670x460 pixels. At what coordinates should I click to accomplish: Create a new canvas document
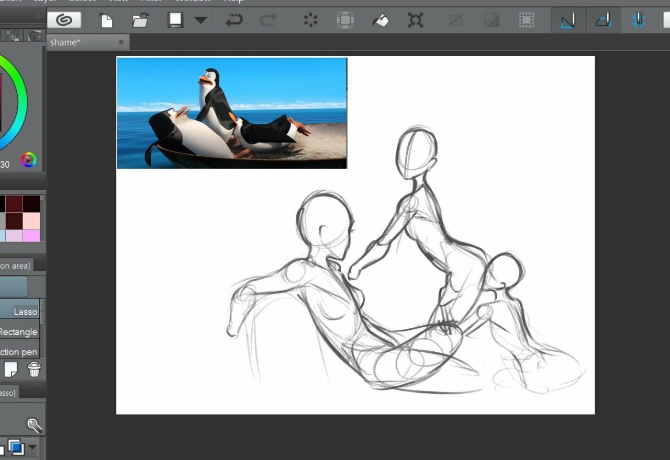point(106,20)
